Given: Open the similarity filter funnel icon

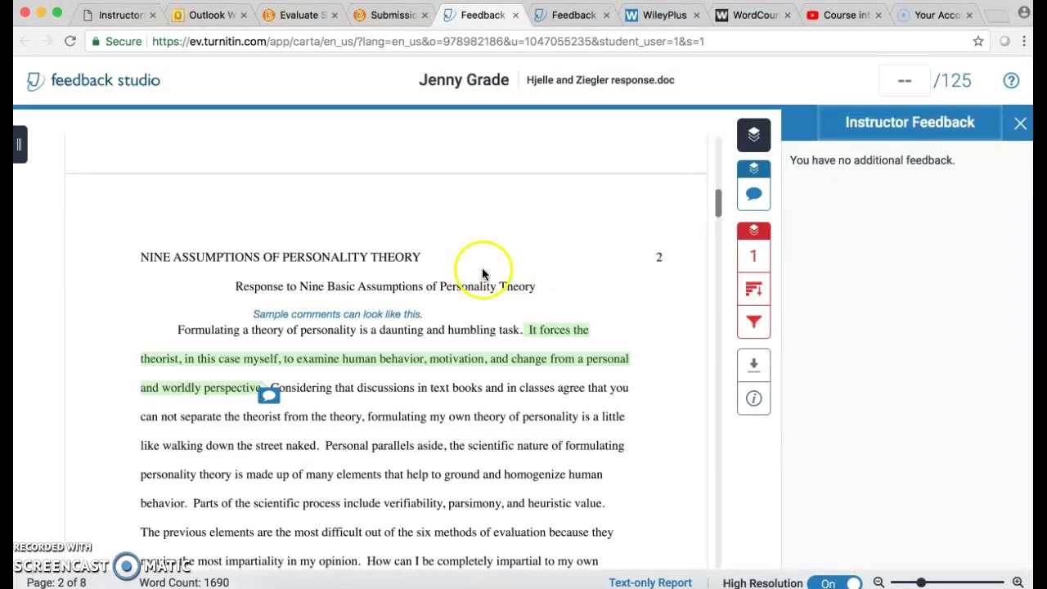Looking at the screenshot, I should [x=753, y=321].
